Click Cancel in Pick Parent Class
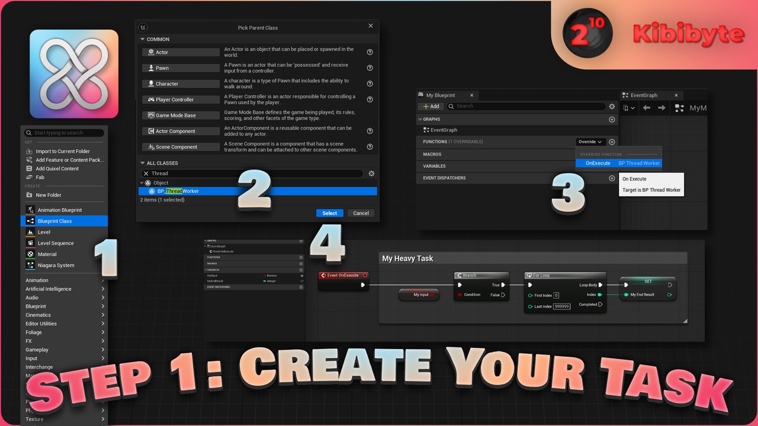The image size is (758, 426). pyautogui.click(x=361, y=213)
